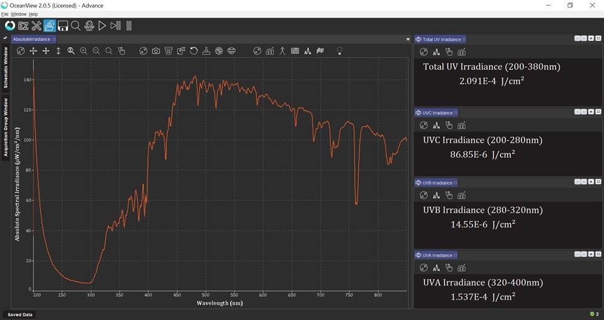
Task: Click the zoom in magnifier on graph toolbar
Action: point(84,51)
